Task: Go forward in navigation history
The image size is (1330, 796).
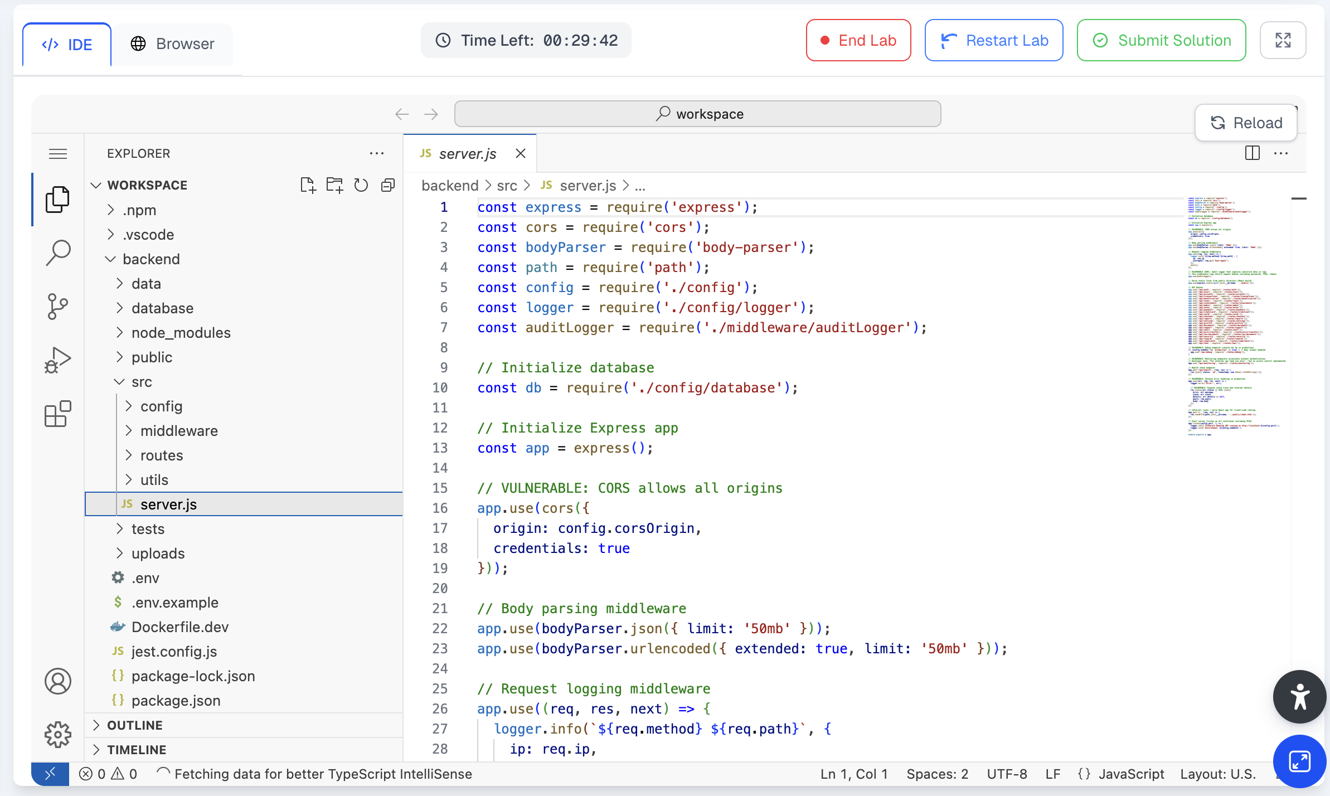Action: pyautogui.click(x=431, y=114)
